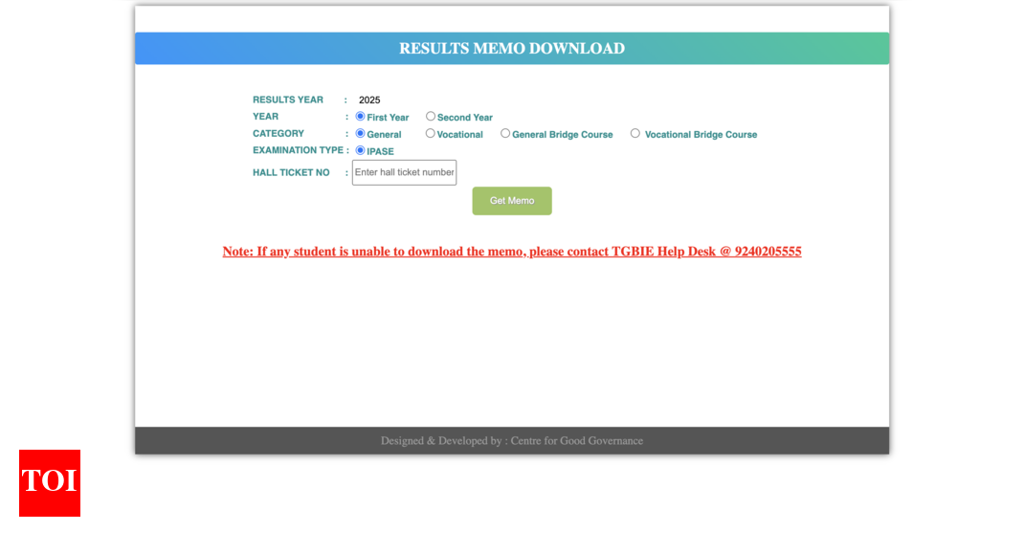The width and height of the screenshot is (1024, 554).
Task: Click the CATEGORY field label
Action: [x=278, y=134]
